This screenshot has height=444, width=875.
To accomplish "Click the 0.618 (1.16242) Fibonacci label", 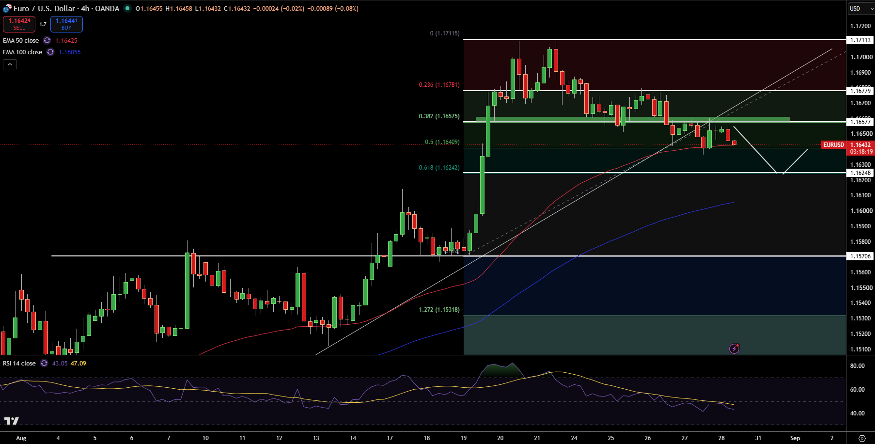I will click(439, 168).
